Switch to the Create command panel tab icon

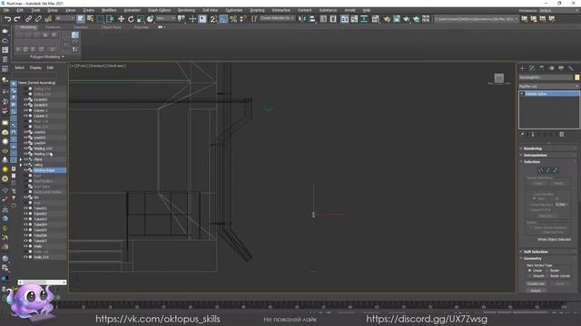point(523,69)
